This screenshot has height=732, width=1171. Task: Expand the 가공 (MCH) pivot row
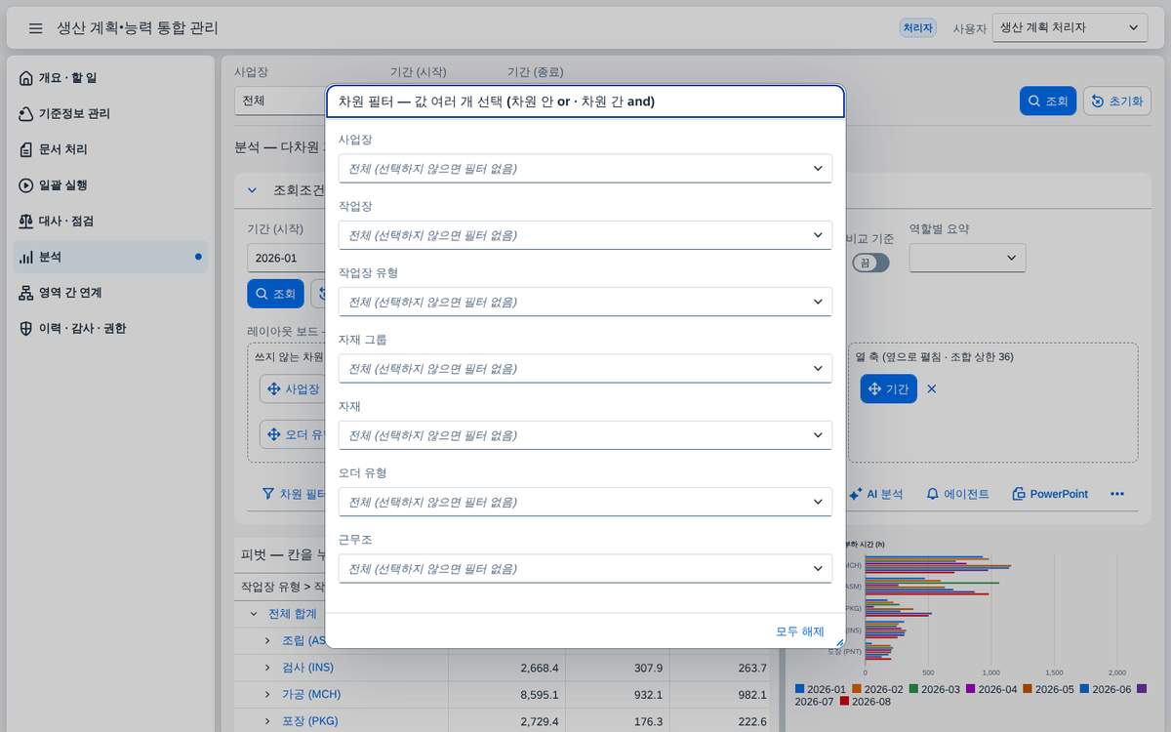click(x=266, y=694)
